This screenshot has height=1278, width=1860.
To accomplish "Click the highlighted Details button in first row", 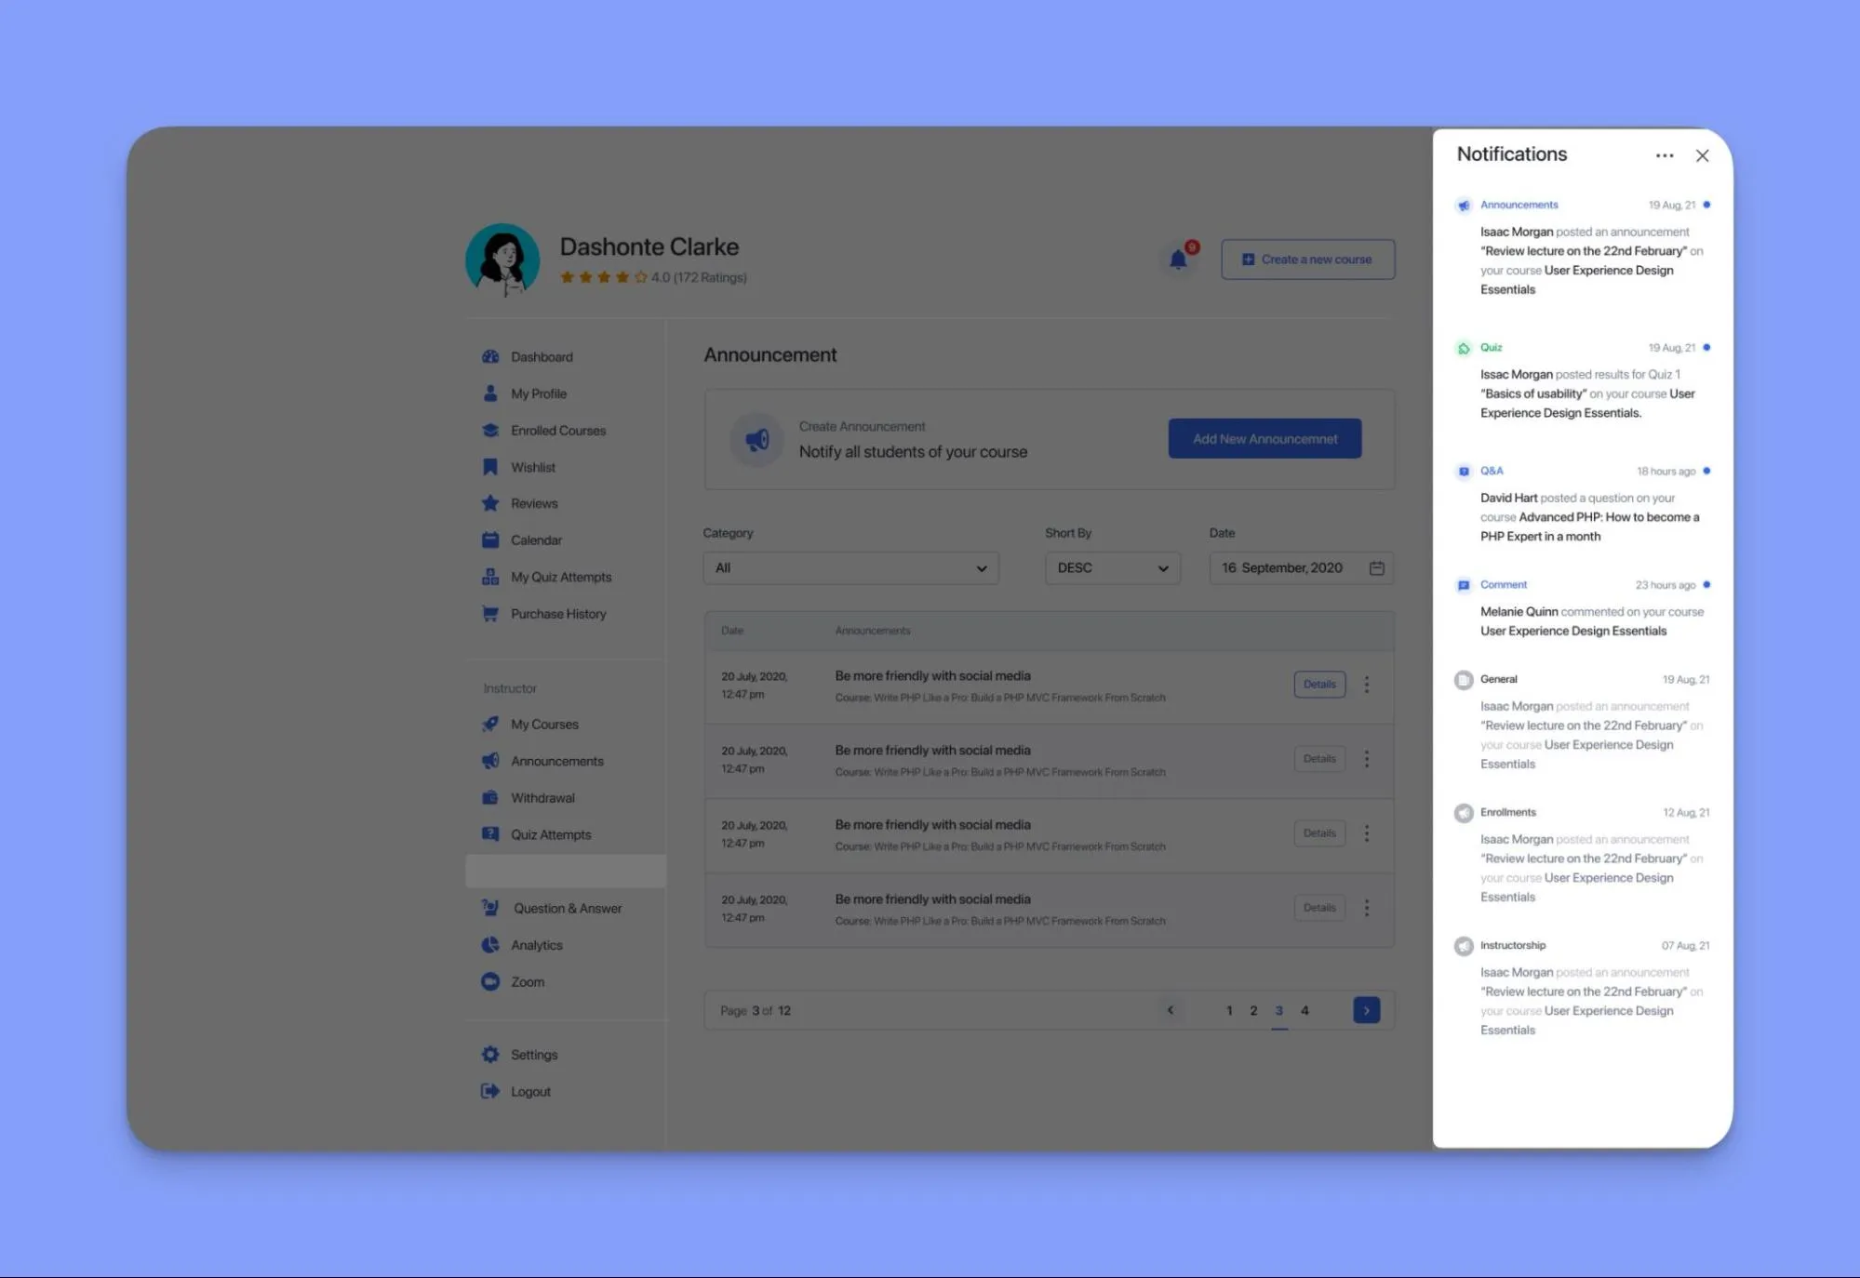I will click(1319, 685).
